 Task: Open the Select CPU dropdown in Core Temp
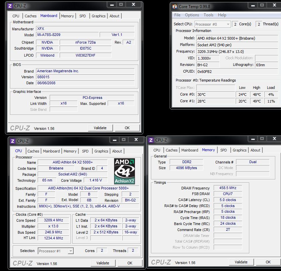[228, 24]
